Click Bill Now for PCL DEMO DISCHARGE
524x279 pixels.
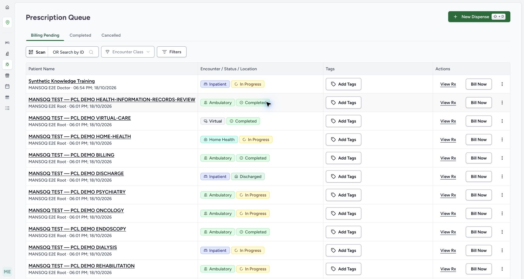tap(479, 177)
